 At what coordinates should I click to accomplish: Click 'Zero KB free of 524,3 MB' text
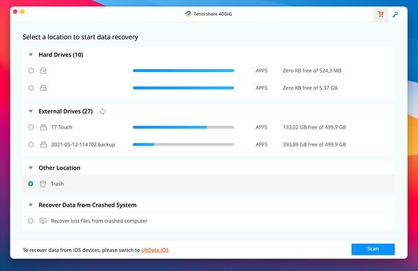pyautogui.click(x=312, y=70)
